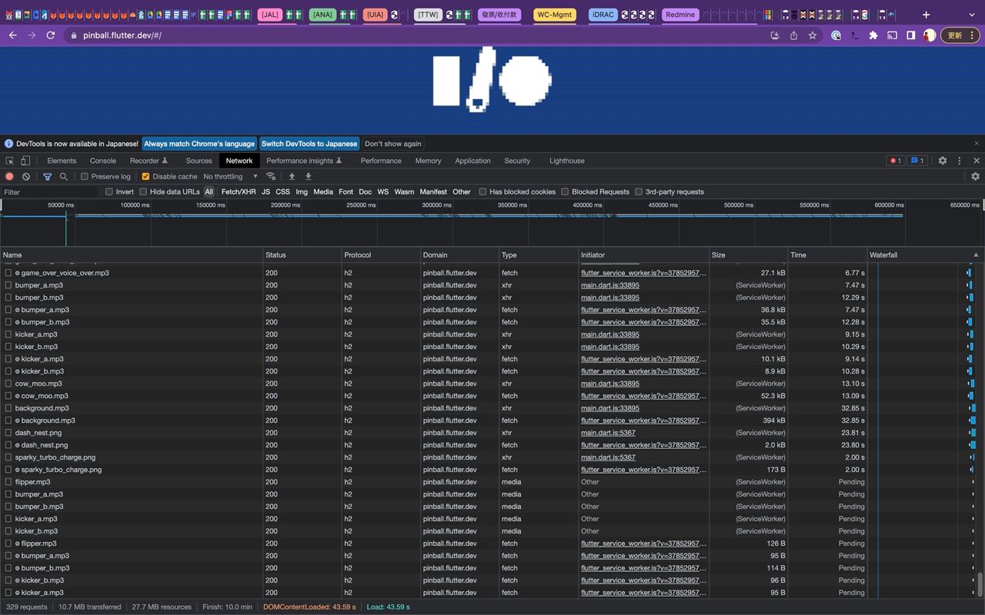Open the network search magnifier

(x=64, y=176)
